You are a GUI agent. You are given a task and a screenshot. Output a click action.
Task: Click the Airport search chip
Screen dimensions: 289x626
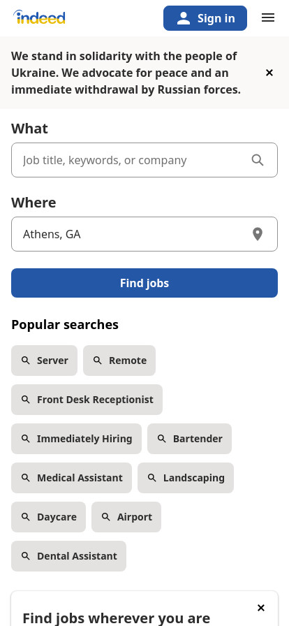click(x=126, y=517)
